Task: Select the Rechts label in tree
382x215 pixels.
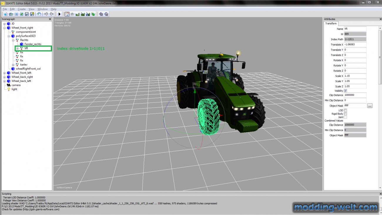Action: pyautogui.click(x=24, y=40)
